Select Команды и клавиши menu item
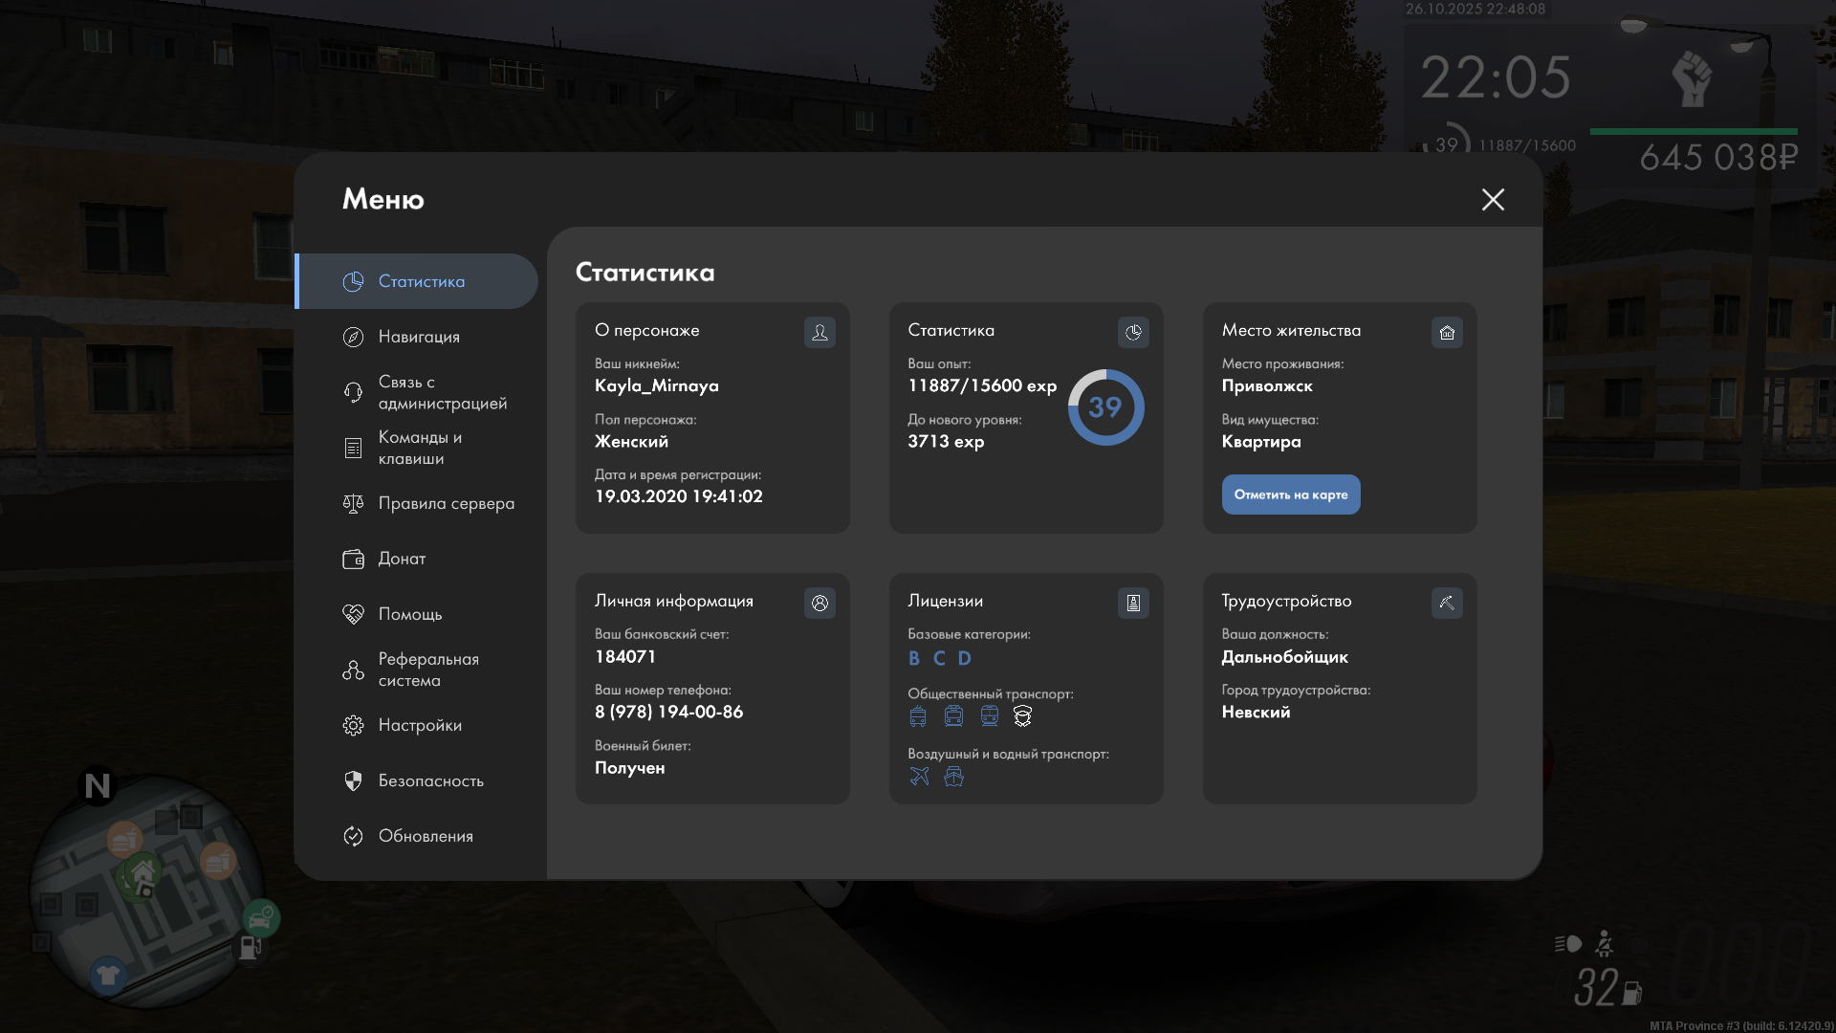This screenshot has width=1836, height=1033. coord(419,448)
